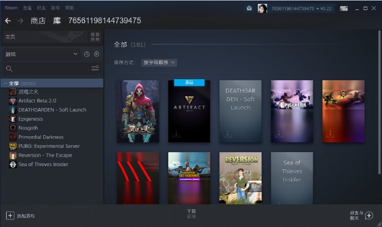This screenshot has height=227, width=382.
Task: Click the recent activity clock icon
Action: coord(87,54)
